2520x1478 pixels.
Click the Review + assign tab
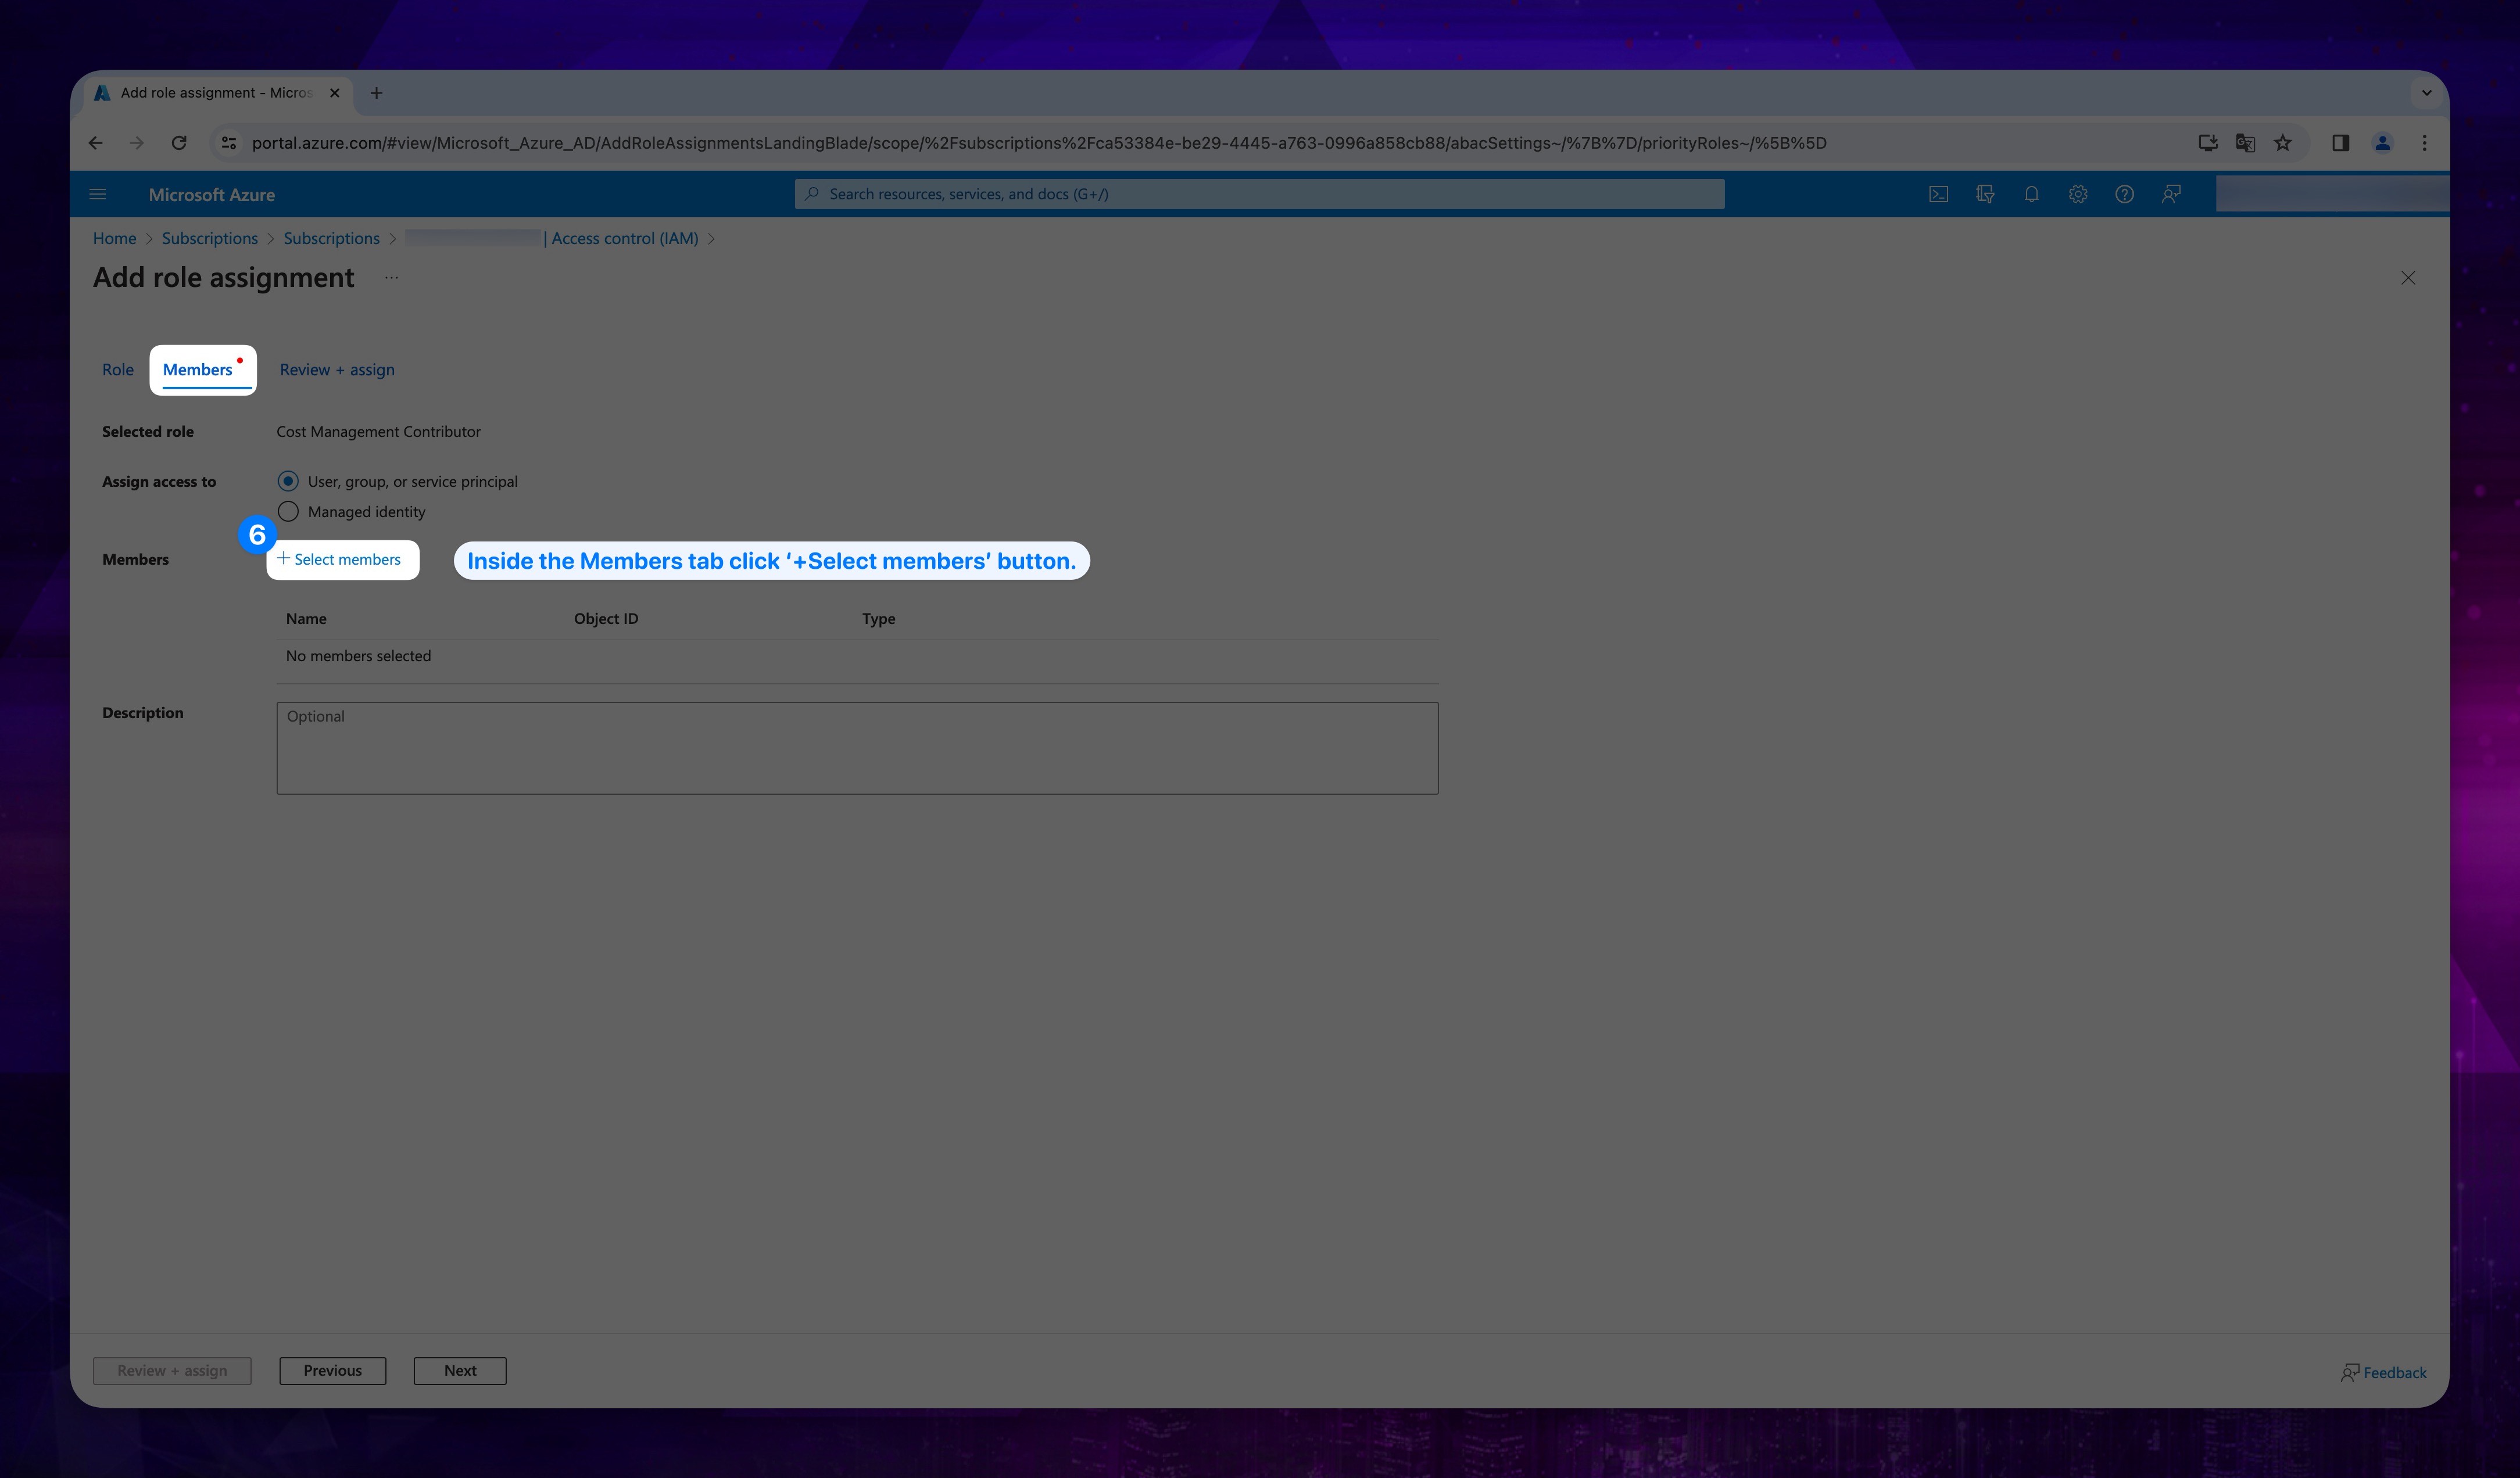336,369
